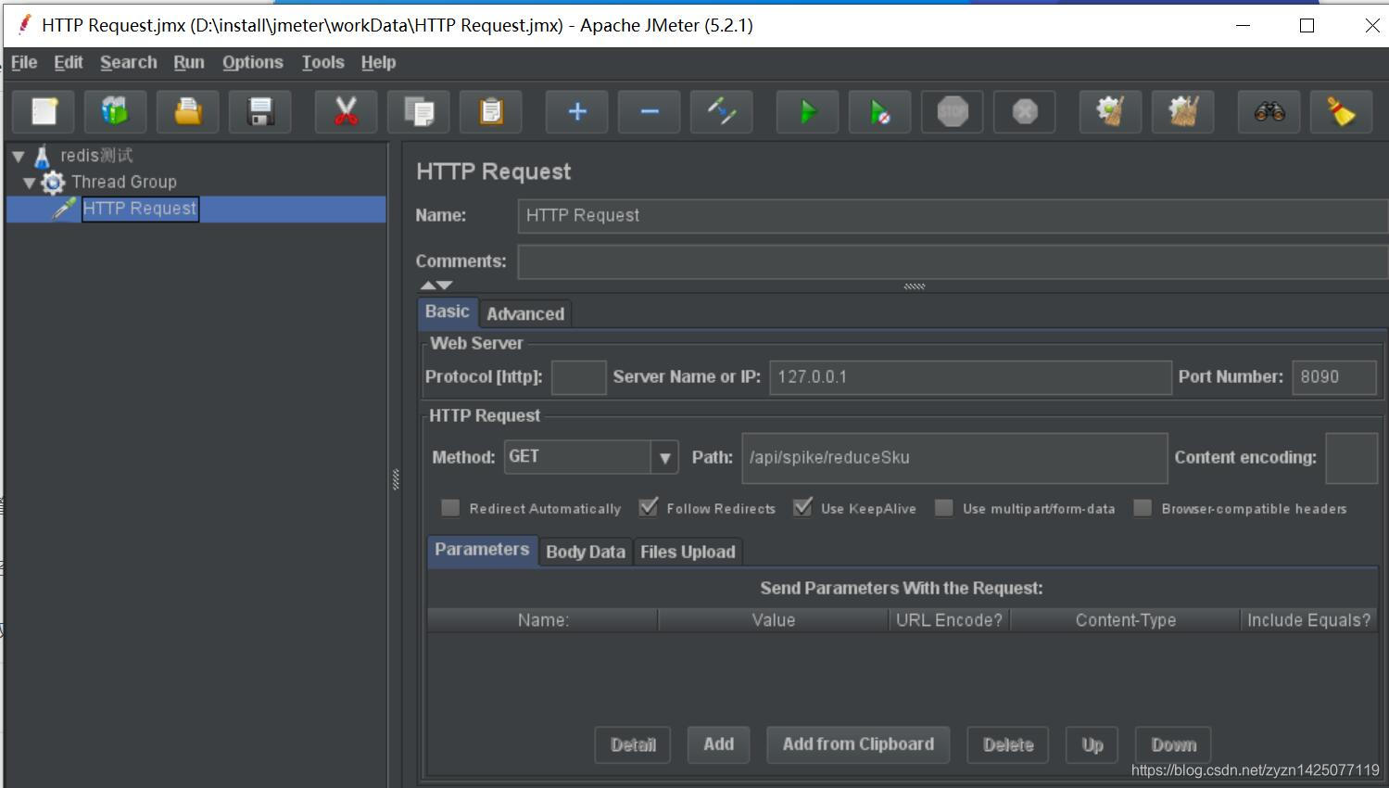
Task: Click the Thread Group gear icon
Action: 53,182
